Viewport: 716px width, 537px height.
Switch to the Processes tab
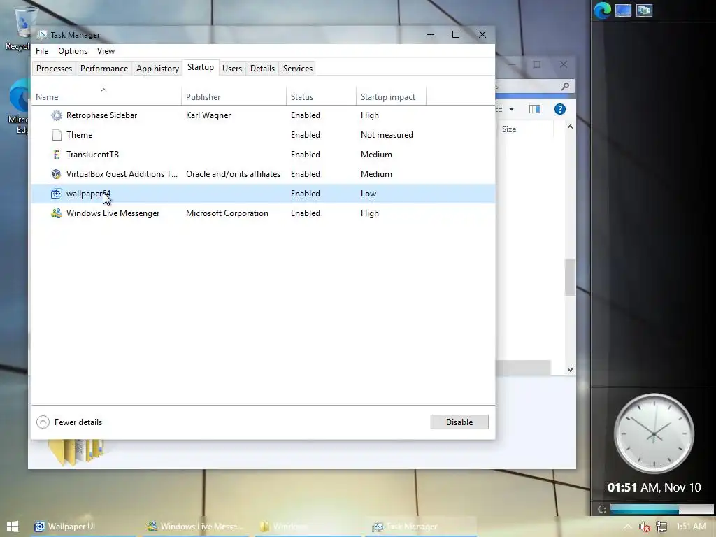[x=54, y=69]
